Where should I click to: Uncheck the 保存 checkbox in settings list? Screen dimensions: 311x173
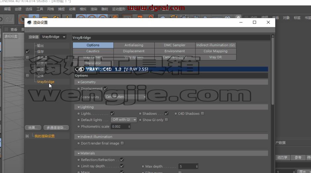[27, 52]
